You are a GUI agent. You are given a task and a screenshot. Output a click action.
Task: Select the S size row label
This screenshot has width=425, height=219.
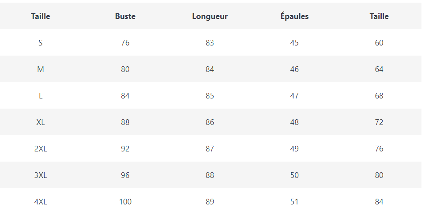[41, 43]
